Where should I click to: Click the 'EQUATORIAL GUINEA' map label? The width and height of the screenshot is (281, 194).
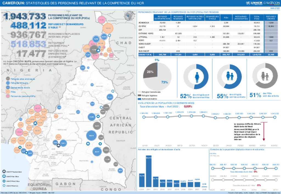click(40, 187)
